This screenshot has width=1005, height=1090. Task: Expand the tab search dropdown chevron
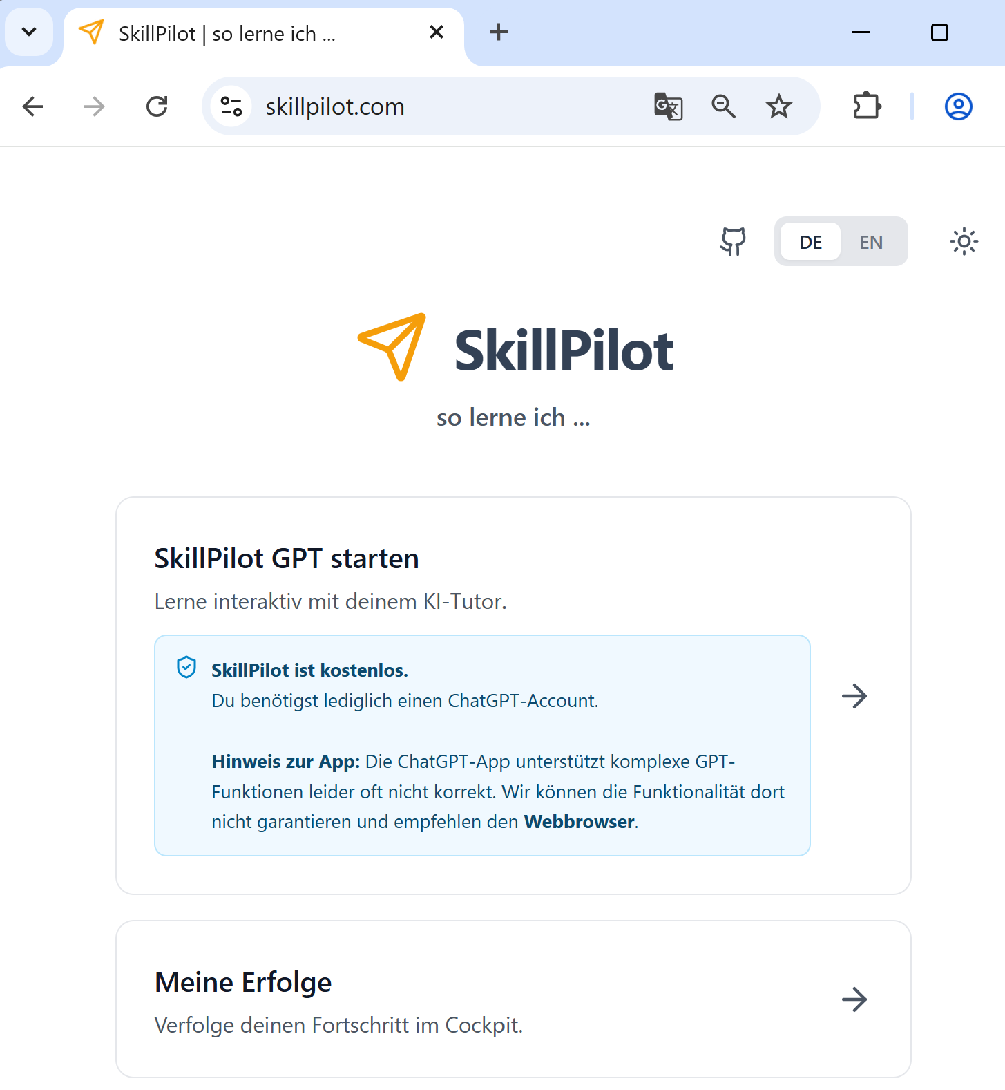tap(29, 32)
